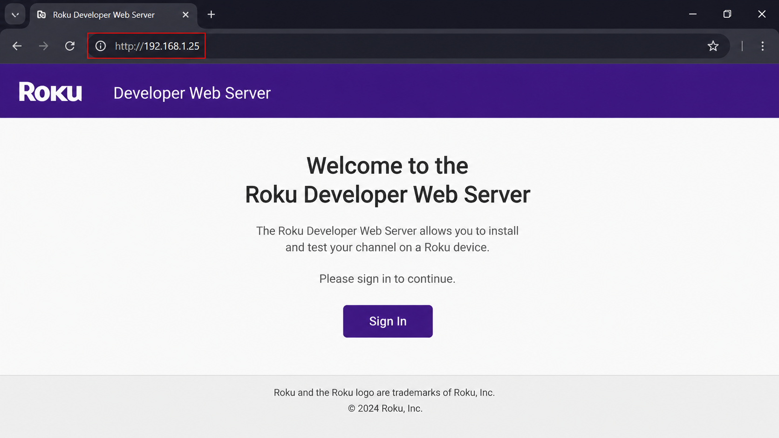Click the Roku trademarks footer notice
Image resolution: width=779 pixels, height=438 pixels.
(384, 392)
